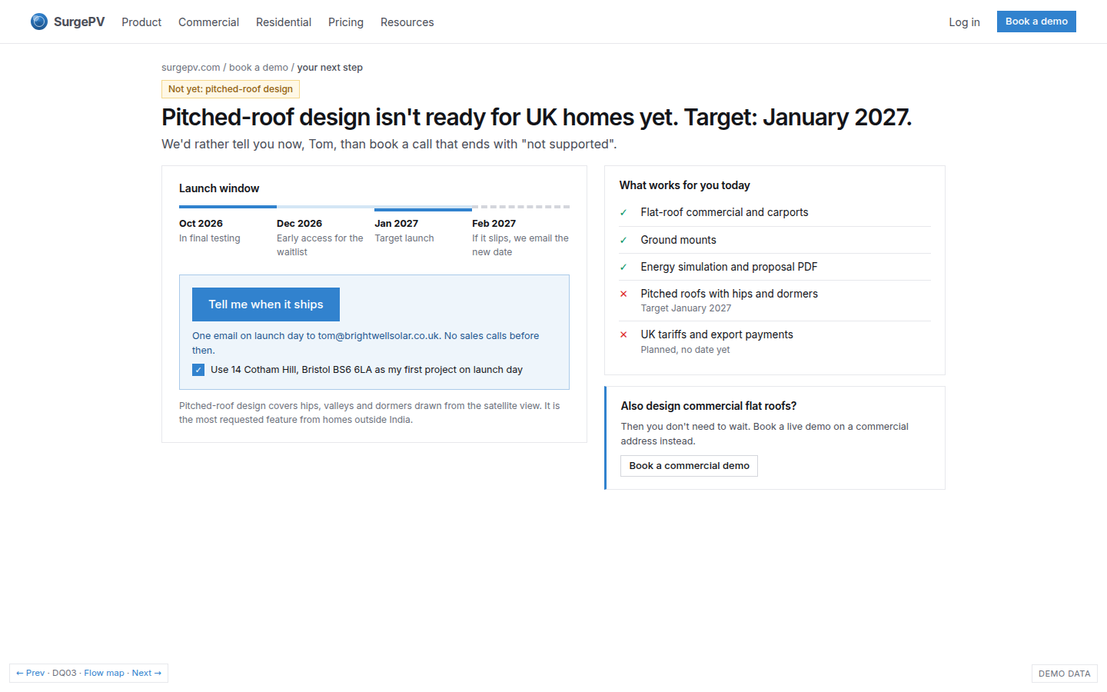Open the Product menu

tap(141, 22)
